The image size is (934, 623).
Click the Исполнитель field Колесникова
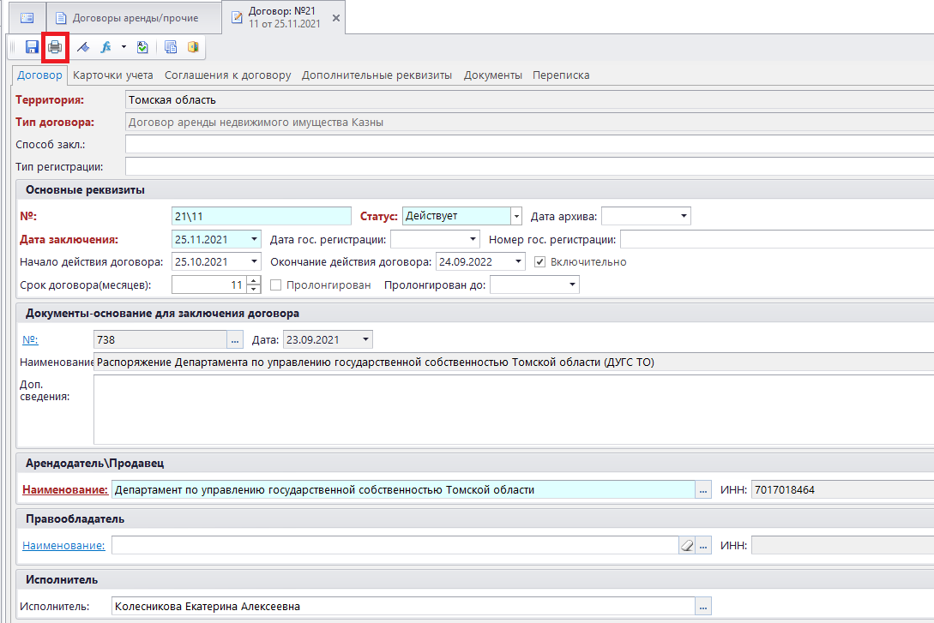pos(403,607)
